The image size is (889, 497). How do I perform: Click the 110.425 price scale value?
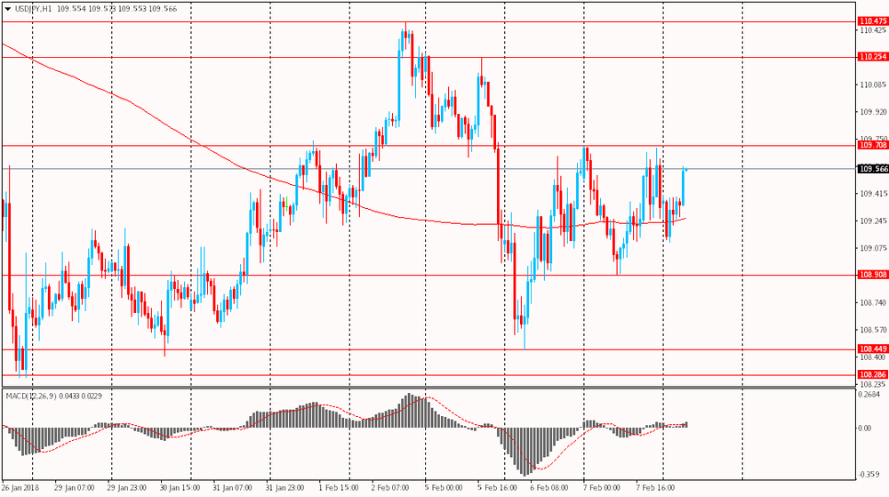coord(873,30)
